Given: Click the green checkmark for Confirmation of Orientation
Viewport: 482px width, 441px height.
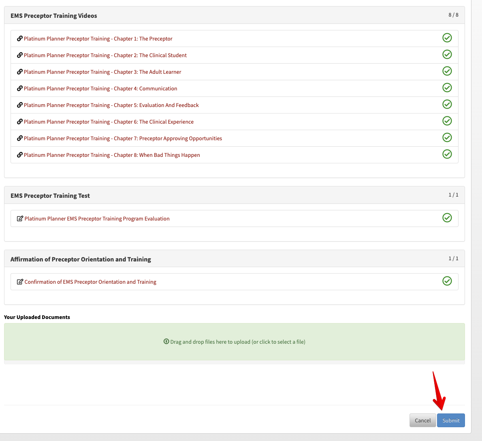Looking at the screenshot, I should 447,281.
